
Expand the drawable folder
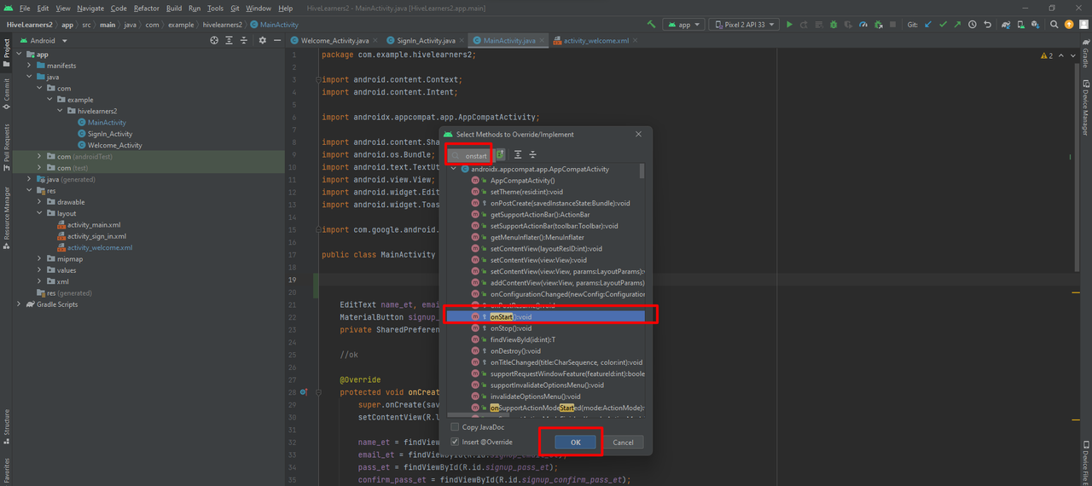pyautogui.click(x=39, y=202)
